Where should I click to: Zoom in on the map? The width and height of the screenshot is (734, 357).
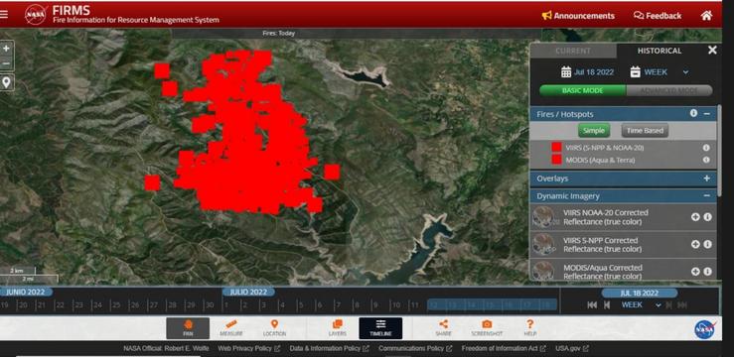click(x=6, y=49)
